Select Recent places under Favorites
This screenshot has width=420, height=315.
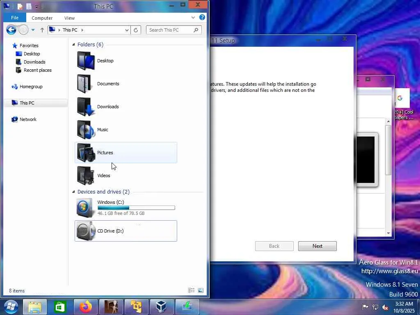click(x=37, y=70)
